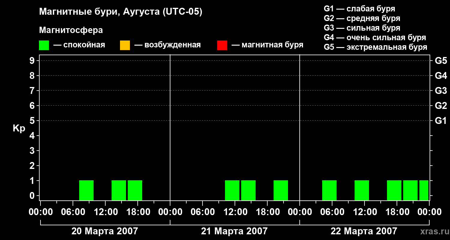The image size is (450, 240).
Task: Click the 'G3' label on the right axis
Action: click(441, 91)
